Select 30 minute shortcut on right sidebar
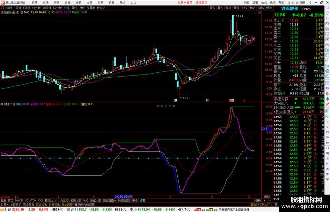Viewport: 330px width, 212px height. pyautogui.click(x=327, y=137)
